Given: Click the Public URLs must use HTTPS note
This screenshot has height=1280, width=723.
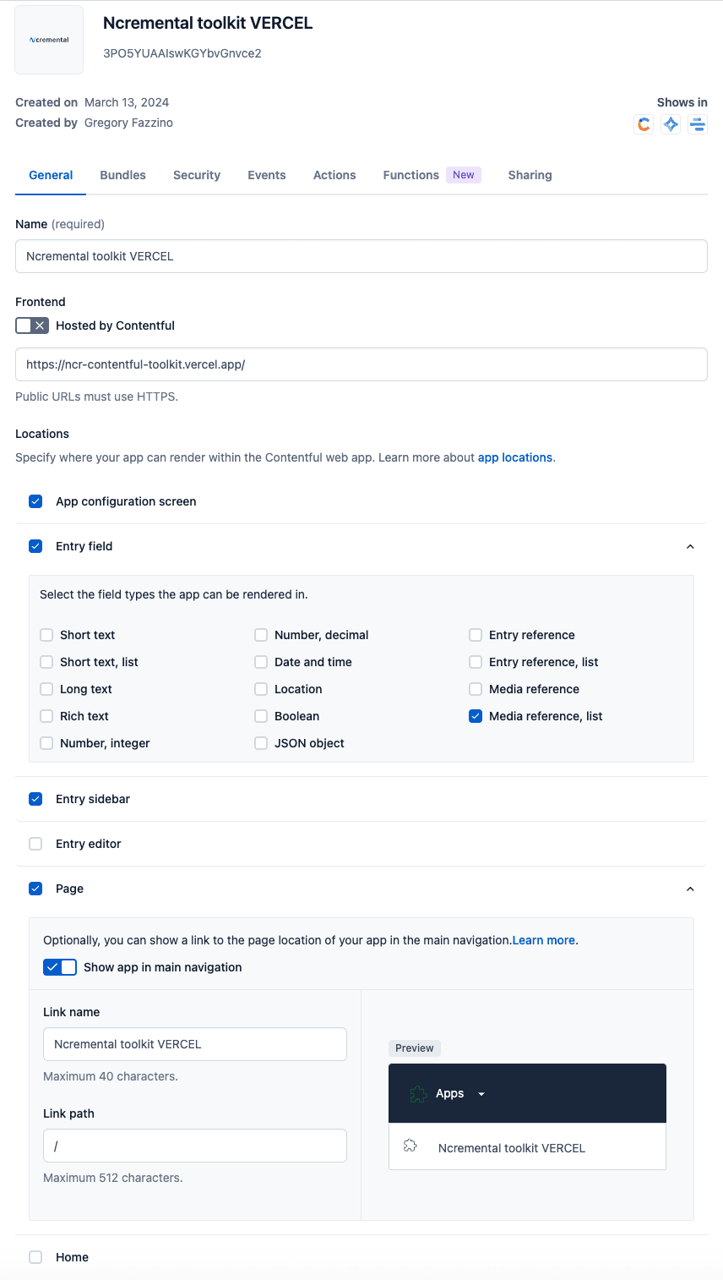Looking at the screenshot, I should coord(96,397).
